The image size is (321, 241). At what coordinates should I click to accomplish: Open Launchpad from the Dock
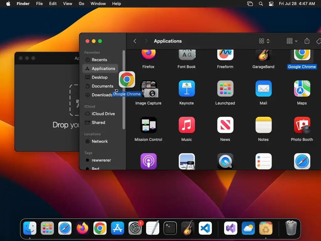tap(47, 228)
